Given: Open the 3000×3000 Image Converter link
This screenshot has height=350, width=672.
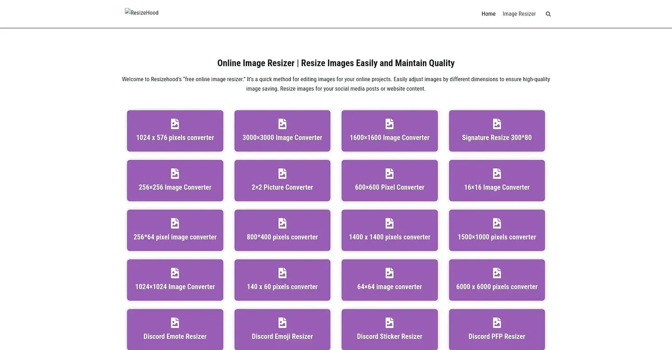Looking at the screenshot, I should point(282,138).
